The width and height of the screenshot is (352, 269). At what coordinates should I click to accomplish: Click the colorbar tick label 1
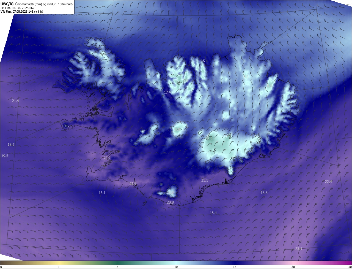(59, 267)
